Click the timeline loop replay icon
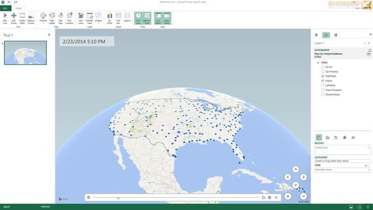373x210 pixels. click(263, 197)
